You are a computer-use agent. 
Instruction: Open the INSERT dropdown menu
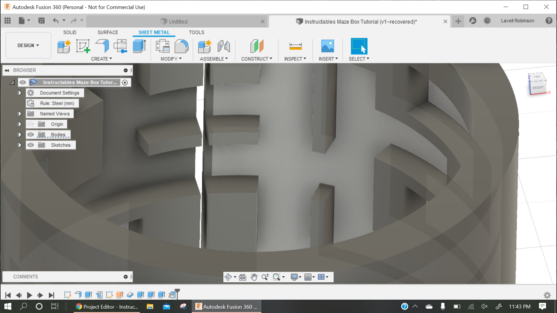pyautogui.click(x=328, y=59)
